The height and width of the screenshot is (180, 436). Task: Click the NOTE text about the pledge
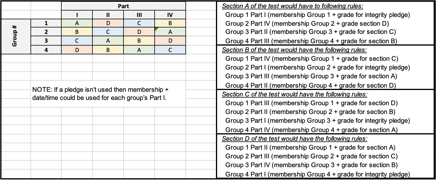[100, 93]
